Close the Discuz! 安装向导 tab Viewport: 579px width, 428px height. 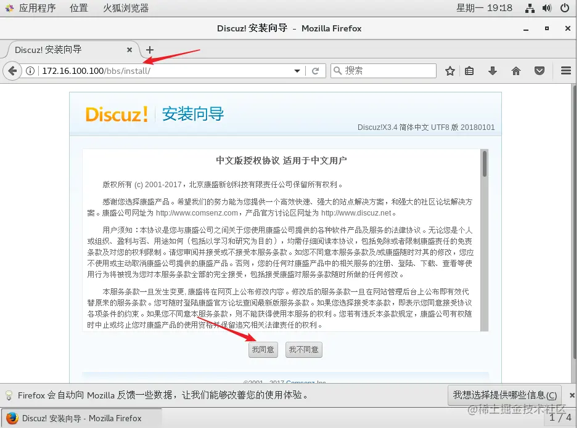pos(129,50)
